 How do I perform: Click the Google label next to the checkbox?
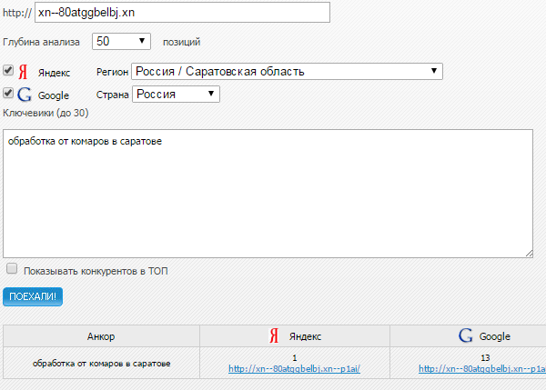click(x=54, y=95)
